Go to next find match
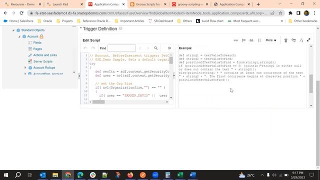Viewport: 320px width, 180px height. point(148,48)
